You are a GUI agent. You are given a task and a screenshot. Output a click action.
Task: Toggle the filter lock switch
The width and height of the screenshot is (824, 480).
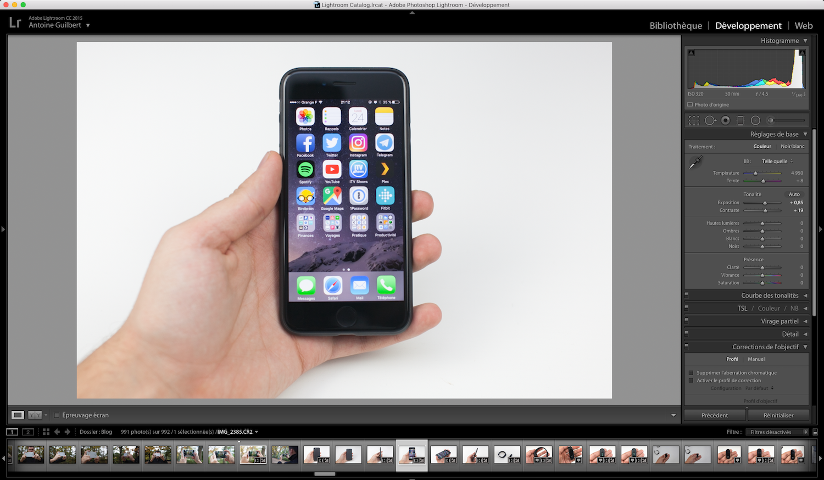click(815, 432)
